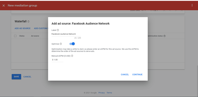This screenshot has width=198, height=97.
Task: Toggle the Optimize switch off
Action: (72, 44)
